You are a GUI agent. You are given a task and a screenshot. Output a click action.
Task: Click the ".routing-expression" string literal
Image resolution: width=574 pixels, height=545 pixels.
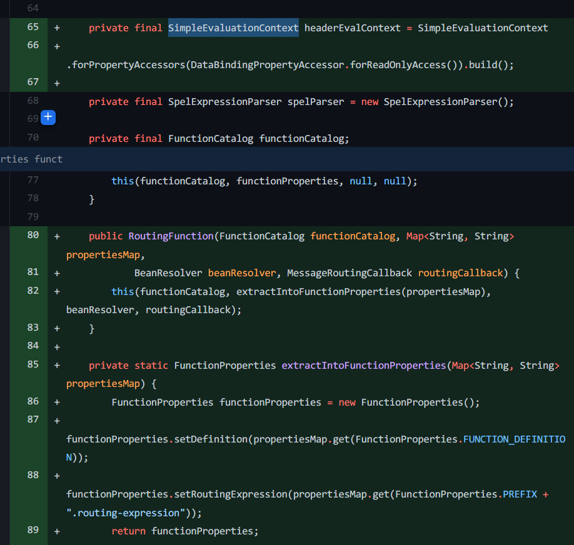click(x=126, y=513)
